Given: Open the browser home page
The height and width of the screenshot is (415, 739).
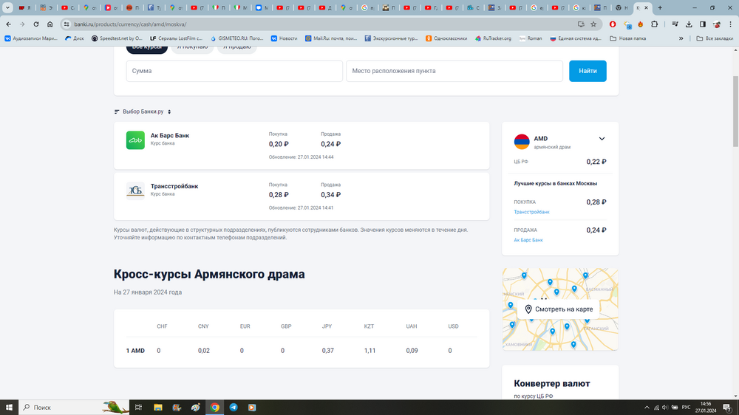Looking at the screenshot, I should [50, 24].
